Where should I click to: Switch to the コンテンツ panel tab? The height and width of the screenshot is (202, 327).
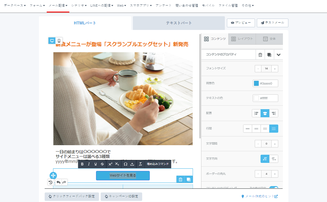click(215, 39)
